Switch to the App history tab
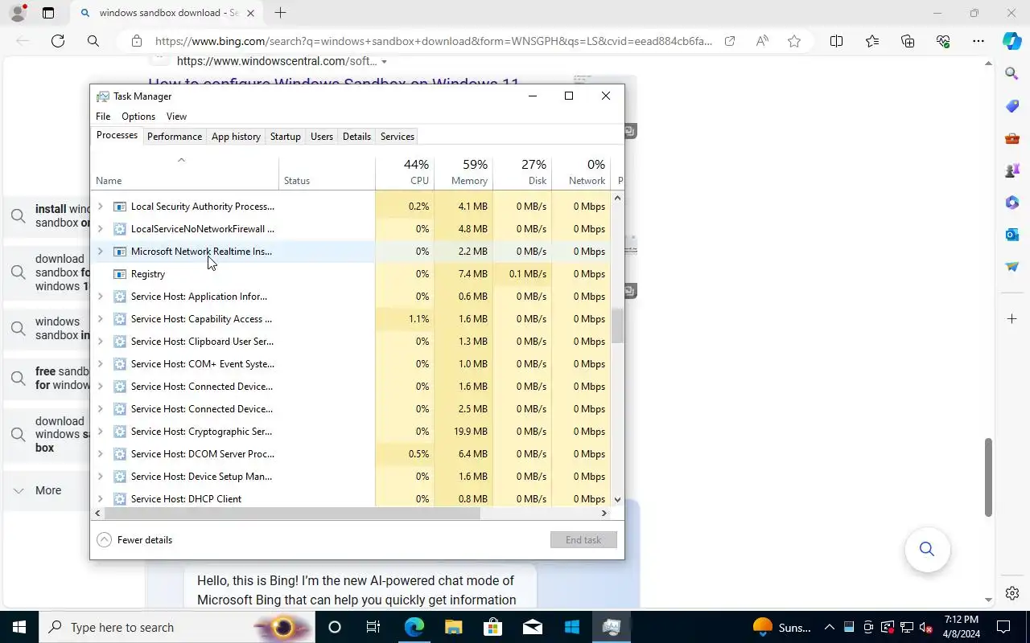This screenshot has width=1030, height=643. (236, 137)
